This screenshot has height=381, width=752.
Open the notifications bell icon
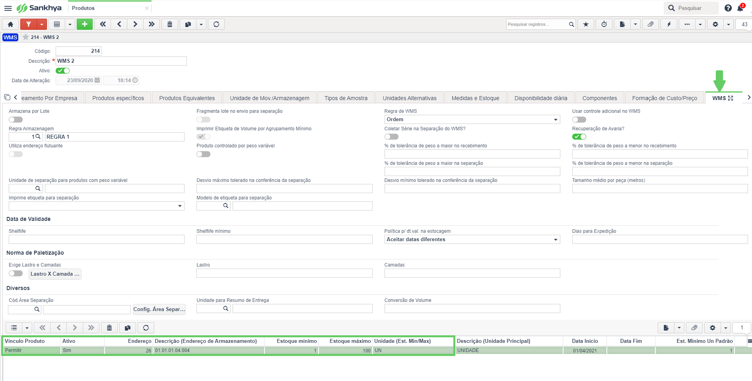(740, 8)
